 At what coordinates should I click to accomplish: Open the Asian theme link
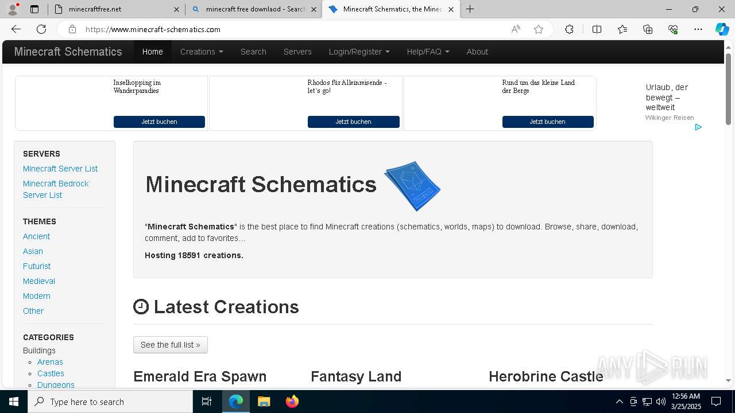click(33, 251)
